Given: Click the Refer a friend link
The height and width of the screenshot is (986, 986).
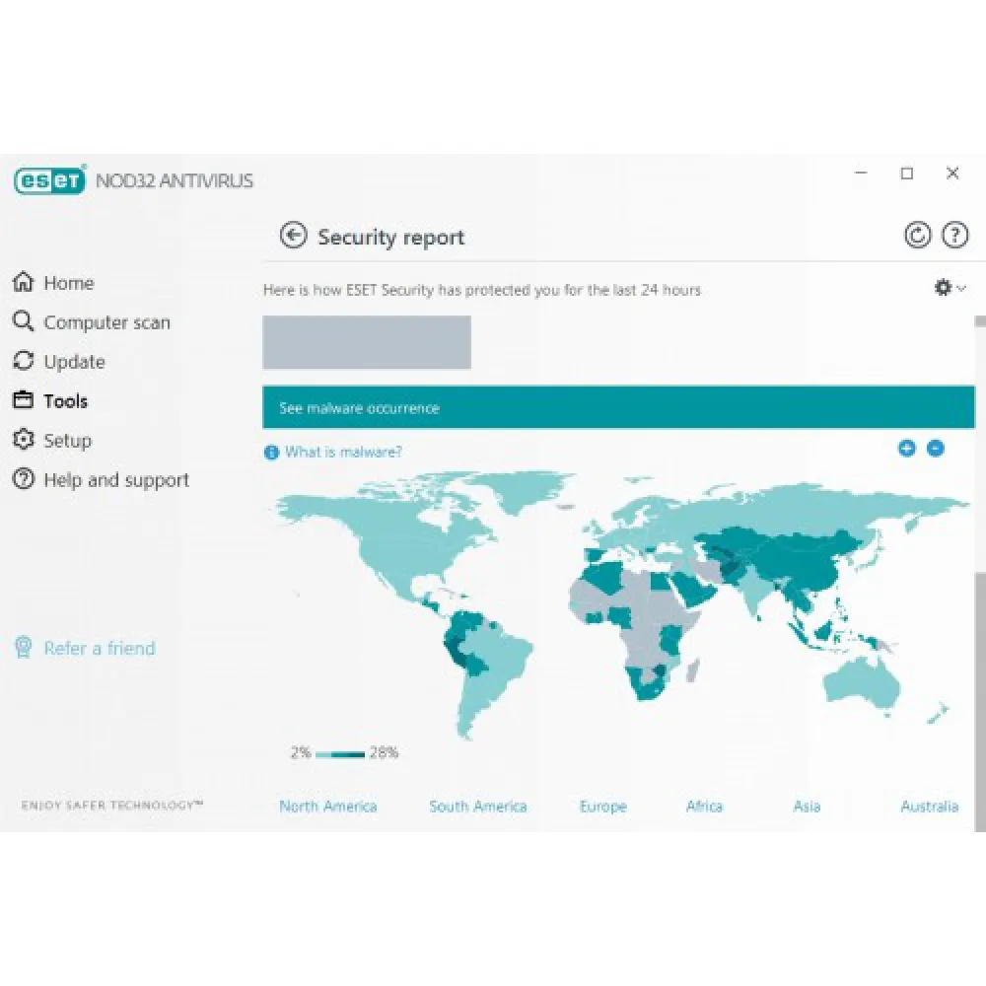Looking at the screenshot, I should pos(100,648).
